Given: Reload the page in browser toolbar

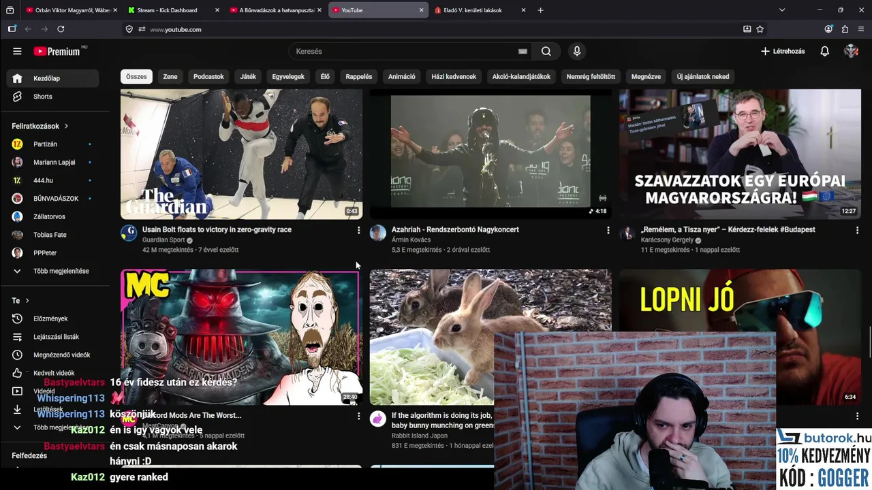Looking at the screenshot, I should pyautogui.click(x=61, y=29).
